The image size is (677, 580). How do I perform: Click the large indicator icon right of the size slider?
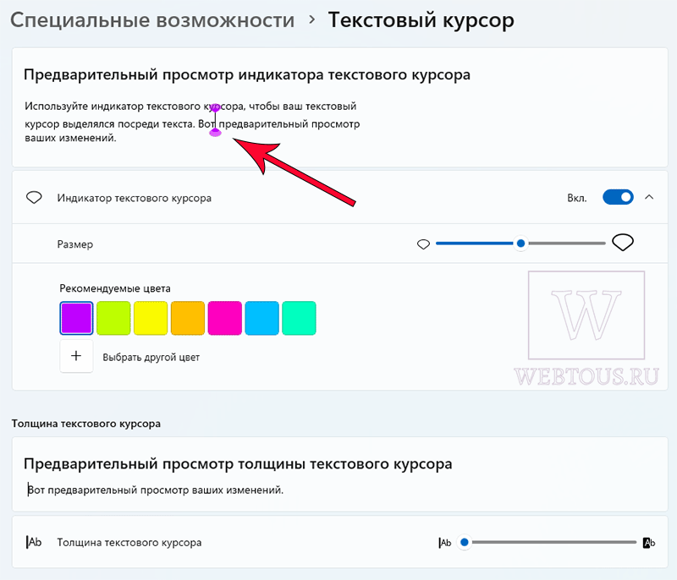pos(623,243)
